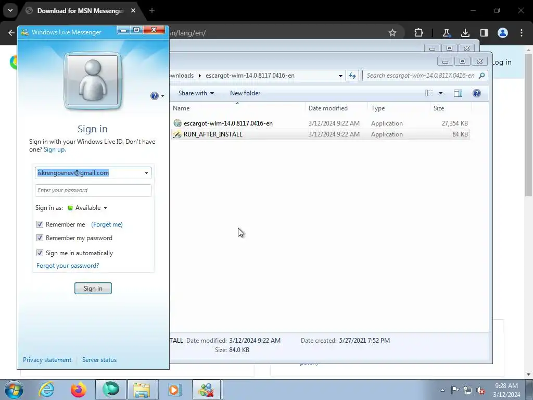This screenshot has width=533, height=400.
Task: Click the Windows Live Messenger help icon
Action: pyautogui.click(x=154, y=96)
